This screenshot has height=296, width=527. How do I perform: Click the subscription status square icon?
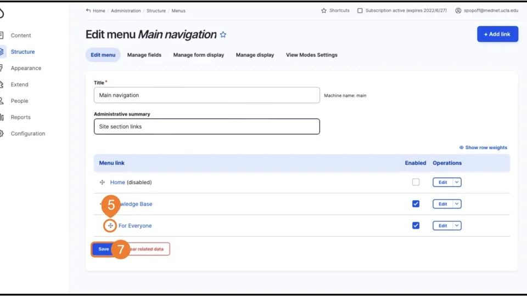(360, 11)
